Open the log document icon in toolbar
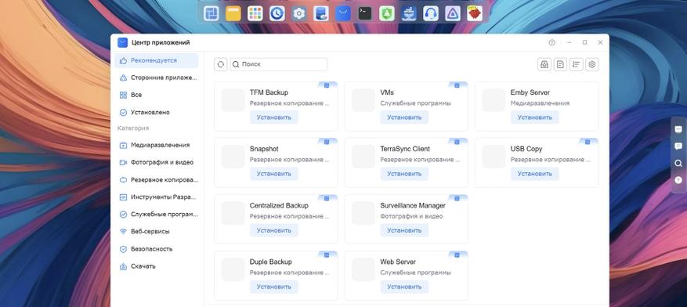 pyautogui.click(x=560, y=64)
